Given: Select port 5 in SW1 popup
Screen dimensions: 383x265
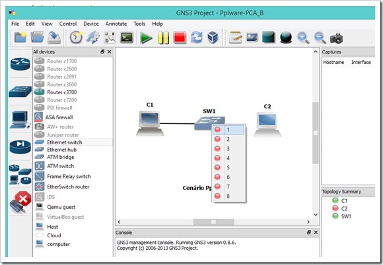Looking at the screenshot, I should coord(228,167).
